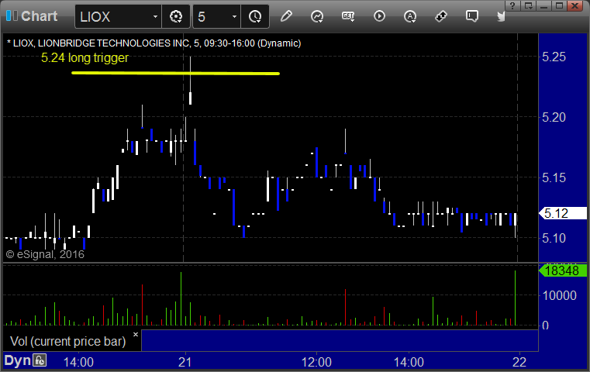Open the clock time template menu

coord(255,16)
